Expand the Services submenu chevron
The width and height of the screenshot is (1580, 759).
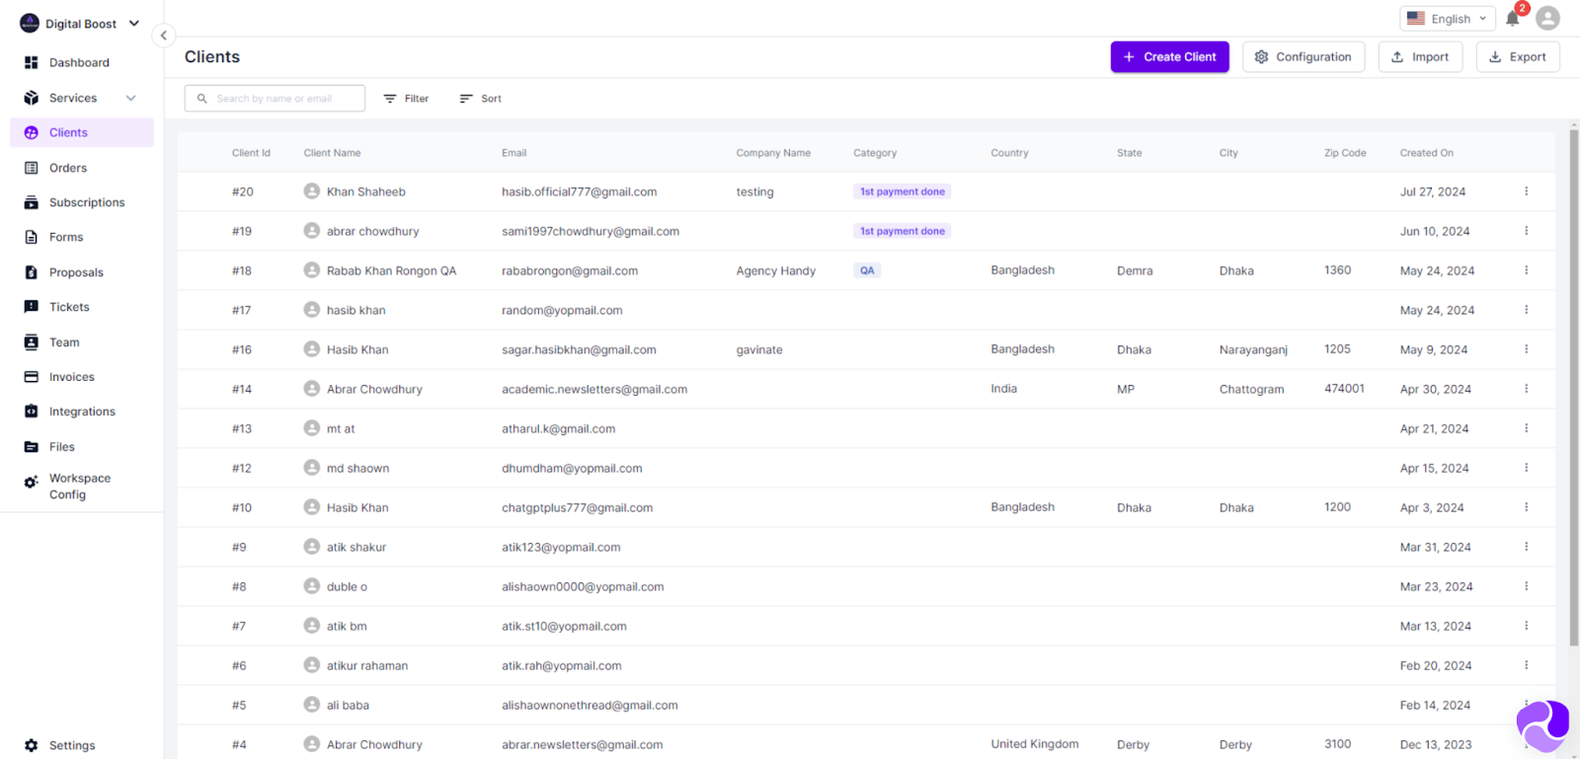[x=130, y=98]
